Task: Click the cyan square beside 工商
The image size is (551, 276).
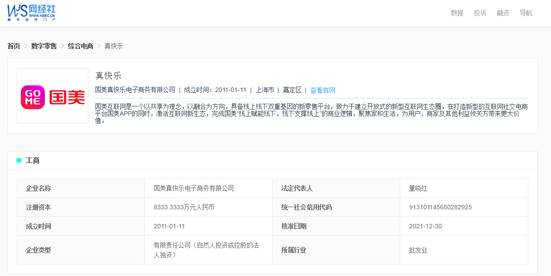Action: pyautogui.click(x=19, y=160)
